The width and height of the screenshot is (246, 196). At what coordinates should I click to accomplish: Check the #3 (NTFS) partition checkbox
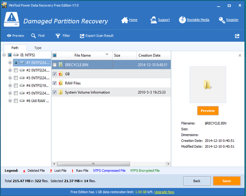coord(16,78)
